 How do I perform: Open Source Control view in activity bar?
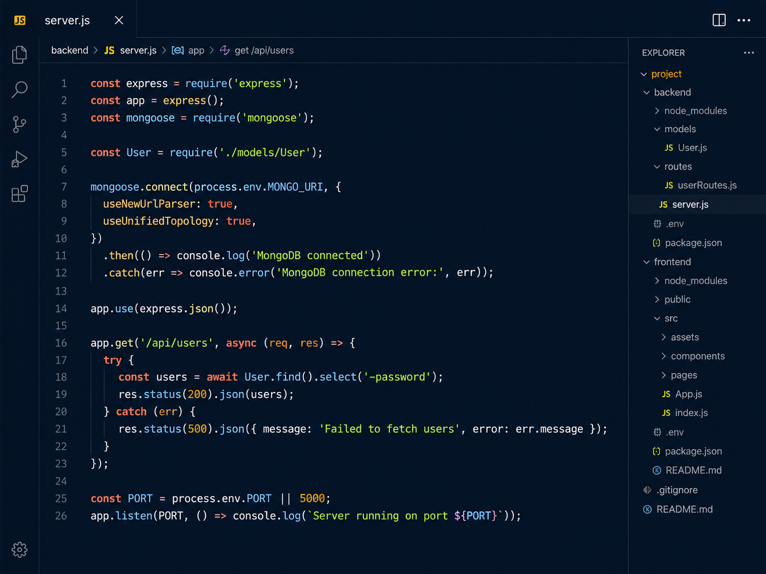pyautogui.click(x=20, y=124)
